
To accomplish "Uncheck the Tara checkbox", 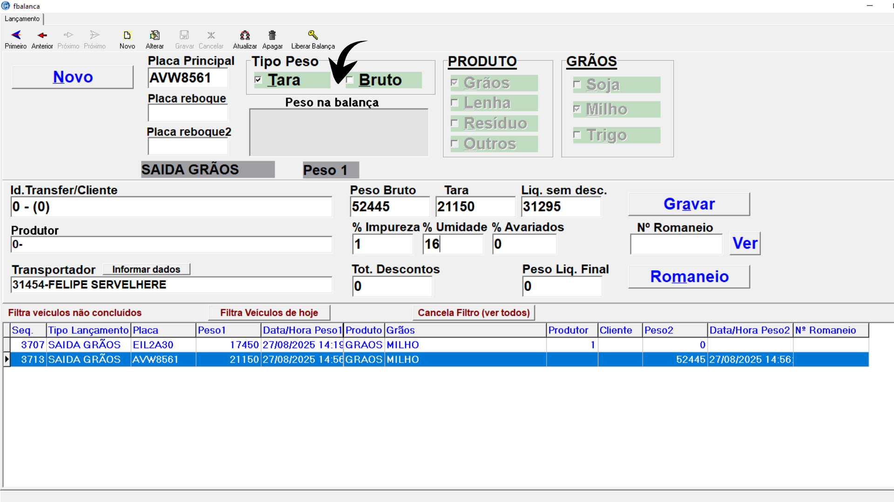I will click(258, 80).
